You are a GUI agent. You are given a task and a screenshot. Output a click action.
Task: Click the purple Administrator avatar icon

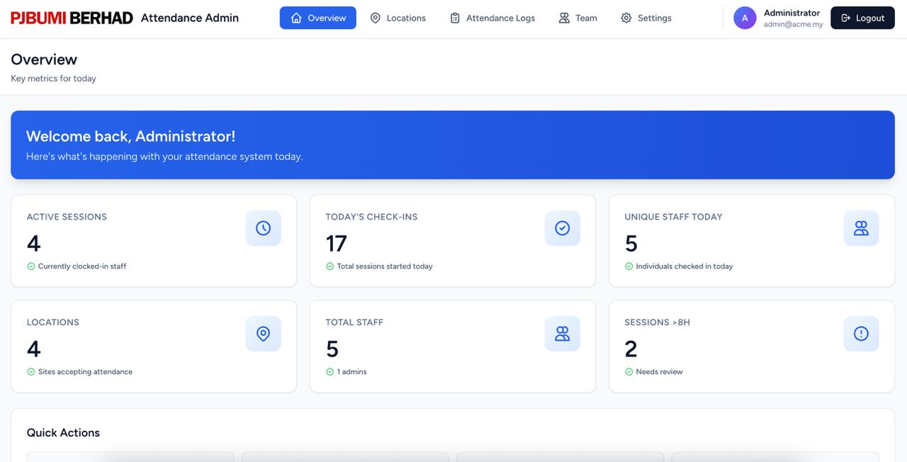[745, 18]
